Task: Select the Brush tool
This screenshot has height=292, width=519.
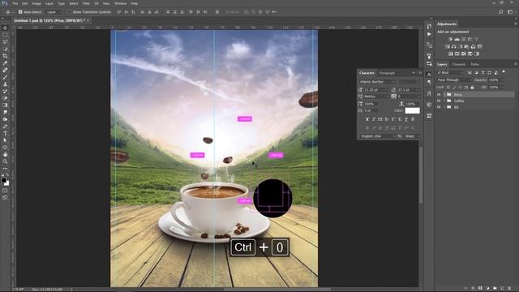Action: (x=5, y=77)
